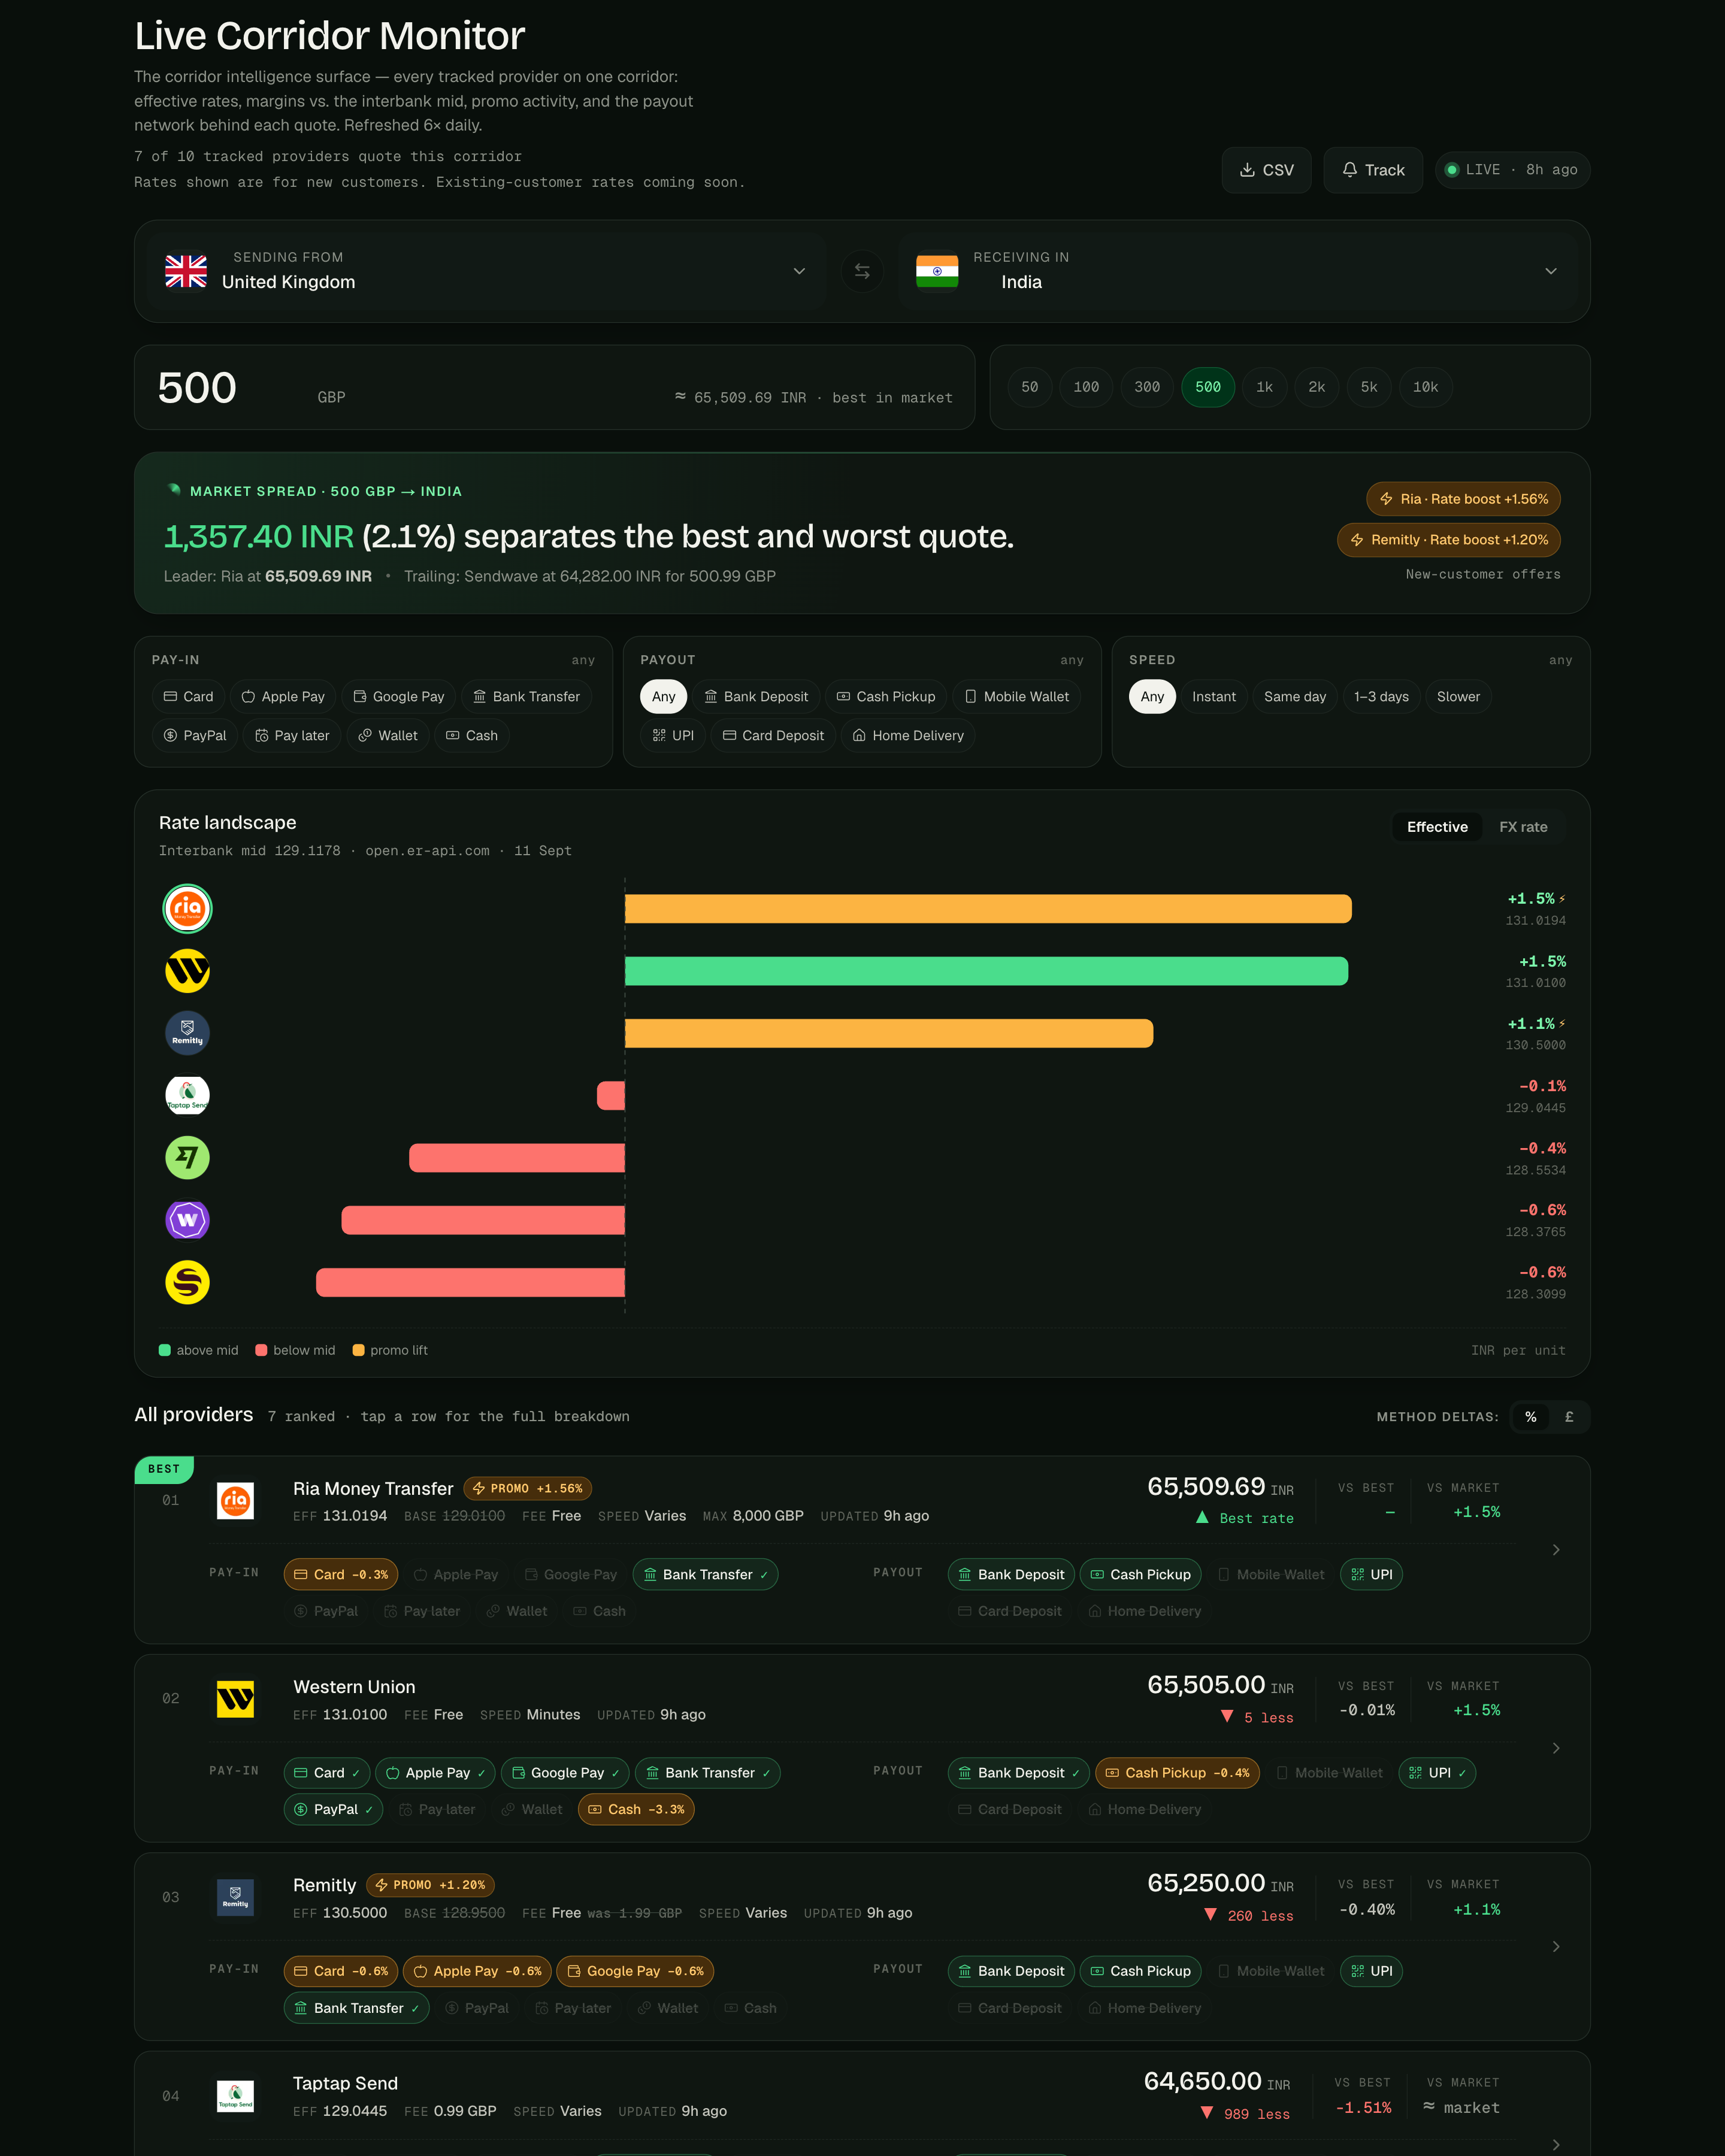Open the Western Union logo in providers list
Viewport: 1725px width, 2156px height.
235,1698
